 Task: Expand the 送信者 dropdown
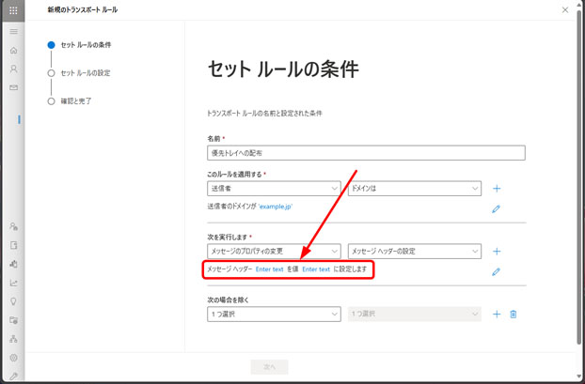click(x=274, y=189)
